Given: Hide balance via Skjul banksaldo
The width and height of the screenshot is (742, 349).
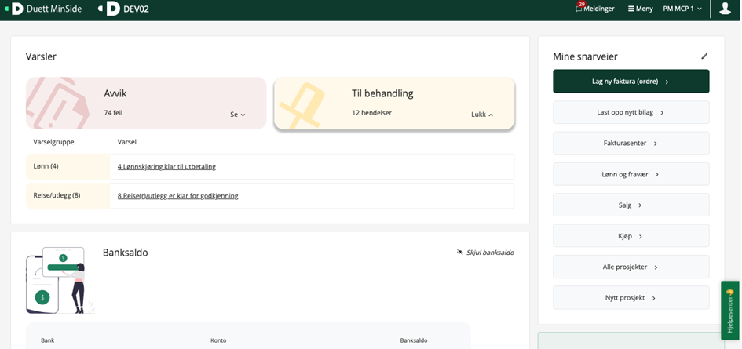Looking at the screenshot, I should tap(485, 253).
